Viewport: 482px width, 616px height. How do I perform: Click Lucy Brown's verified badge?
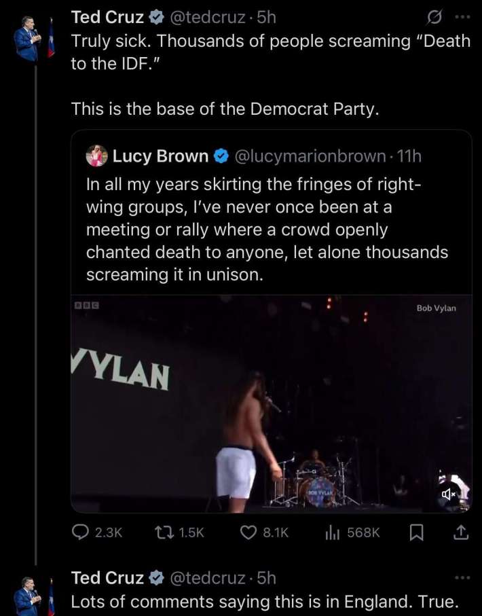(x=221, y=156)
